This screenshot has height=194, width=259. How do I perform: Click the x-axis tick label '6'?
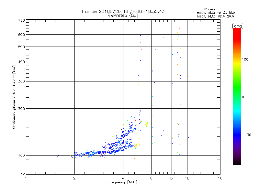tap(151, 178)
